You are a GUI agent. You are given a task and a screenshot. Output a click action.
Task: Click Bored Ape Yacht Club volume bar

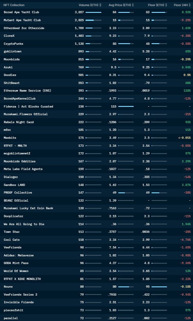click(x=93, y=12)
